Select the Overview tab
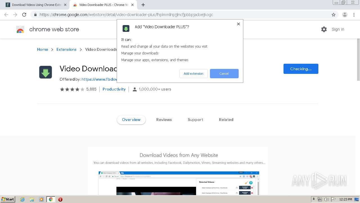Image resolution: width=360 pixels, height=203 pixels. [131, 120]
